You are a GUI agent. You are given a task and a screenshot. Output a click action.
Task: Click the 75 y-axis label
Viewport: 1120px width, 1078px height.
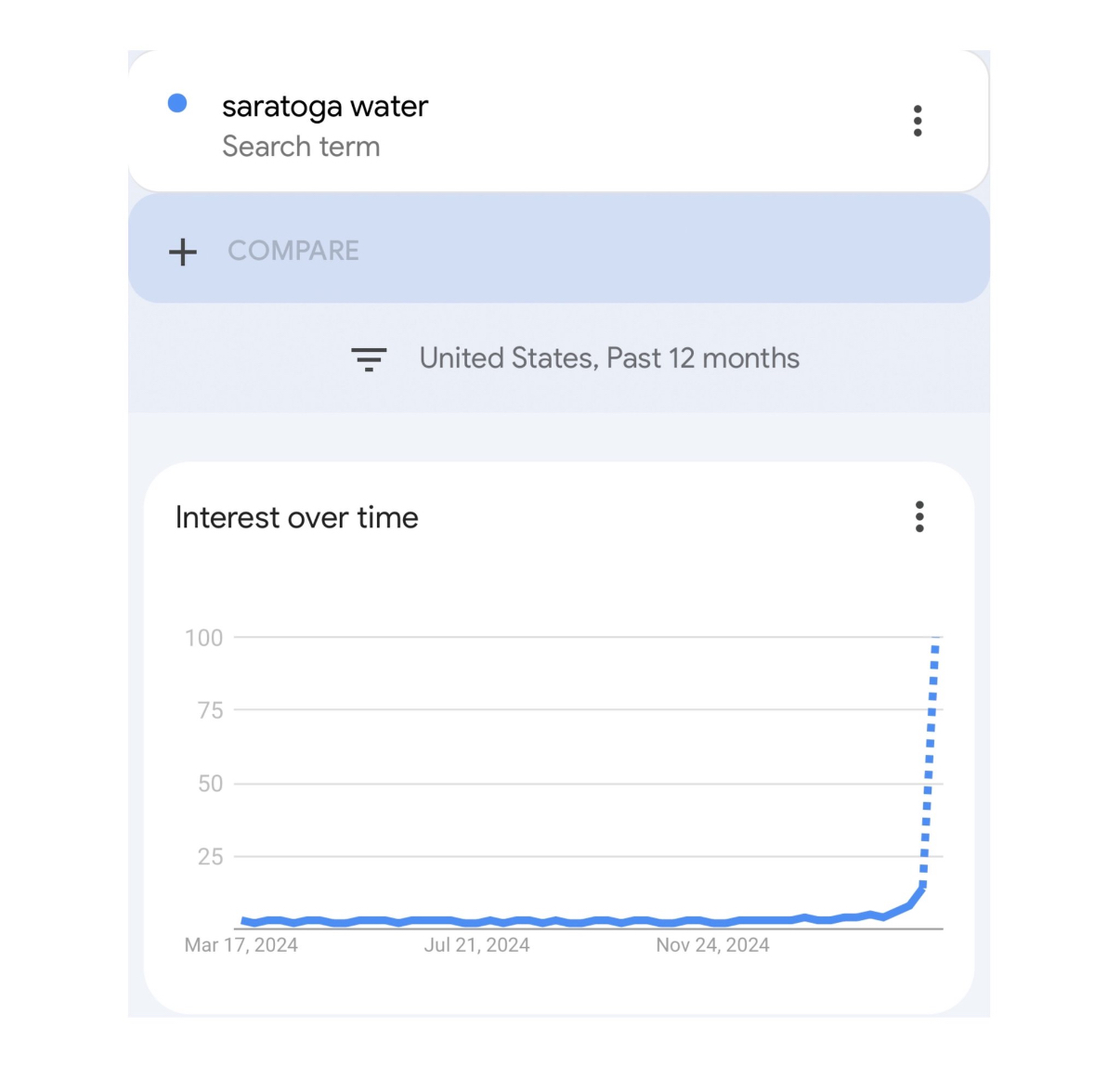point(210,710)
